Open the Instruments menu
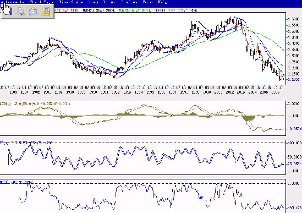The image size is (302, 213). (x=12, y=2)
